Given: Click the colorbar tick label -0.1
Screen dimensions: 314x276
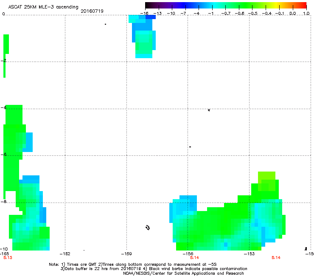Looking at the screenshot, I should pyautogui.click(x=280, y=14).
